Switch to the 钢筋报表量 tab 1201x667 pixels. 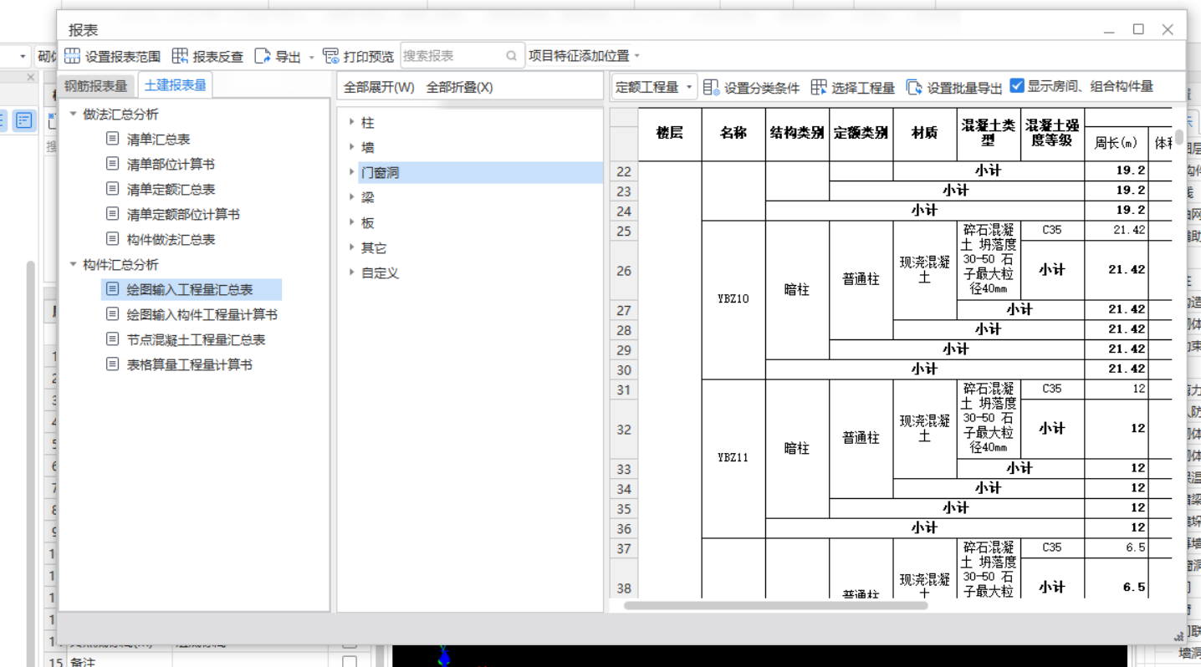[96, 86]
